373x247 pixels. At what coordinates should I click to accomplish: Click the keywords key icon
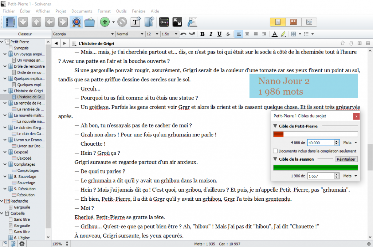(x=164, y=22)
